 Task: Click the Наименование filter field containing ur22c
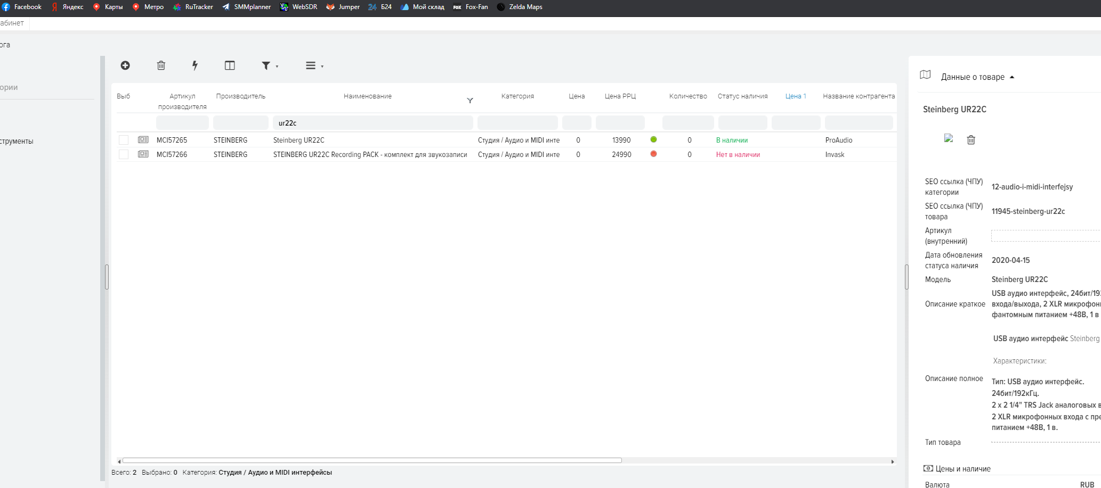[373, 123]
